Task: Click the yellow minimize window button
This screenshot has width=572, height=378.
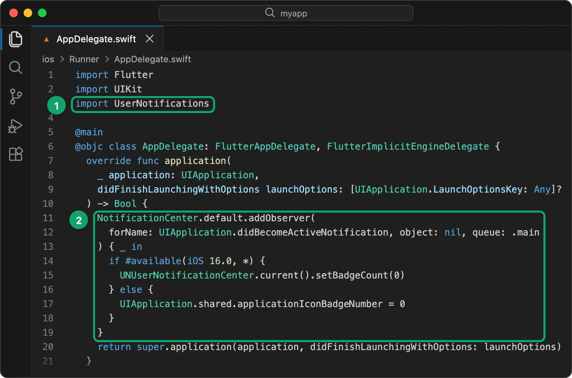Action: point(28,13)
